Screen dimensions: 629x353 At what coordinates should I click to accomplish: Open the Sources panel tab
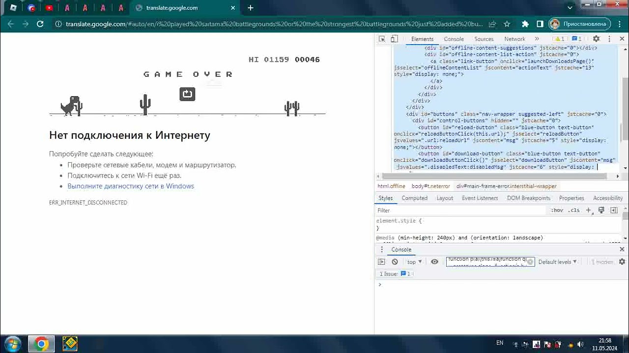484,39
